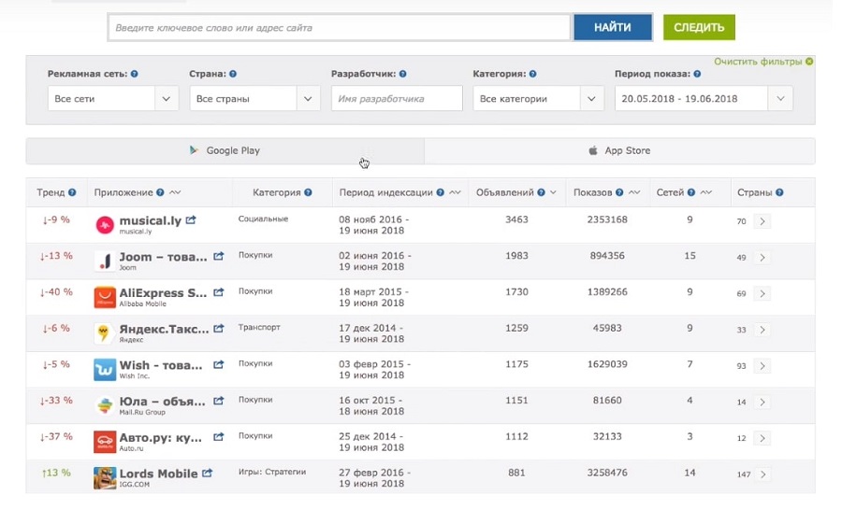The image size is (842, 509).
Task: Open the musical.ly app link
Action: (151, 220)
